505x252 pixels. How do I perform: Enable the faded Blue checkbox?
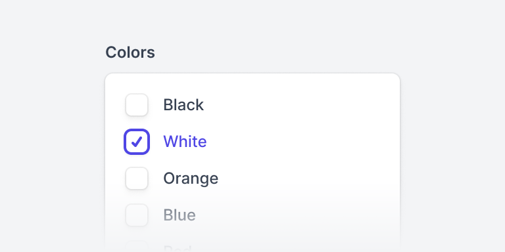[137, 215]
